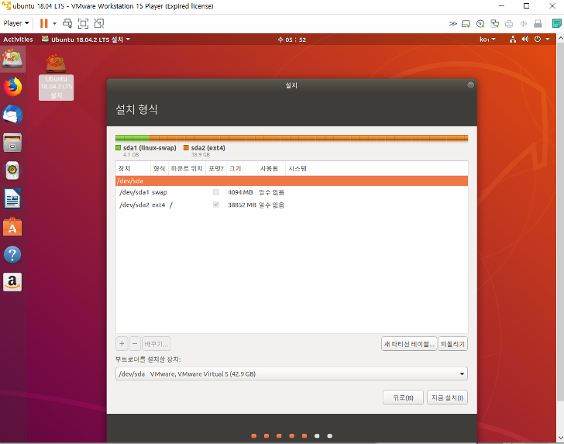Open the VMware message log icon
The height and width of the screenshot is (444, 564).
pos(556,24)
